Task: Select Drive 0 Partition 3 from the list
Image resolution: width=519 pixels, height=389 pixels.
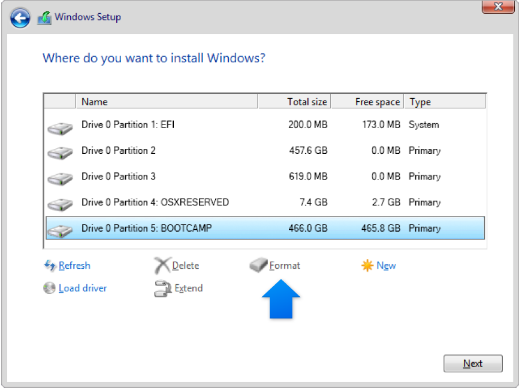Action: [180, 176]
